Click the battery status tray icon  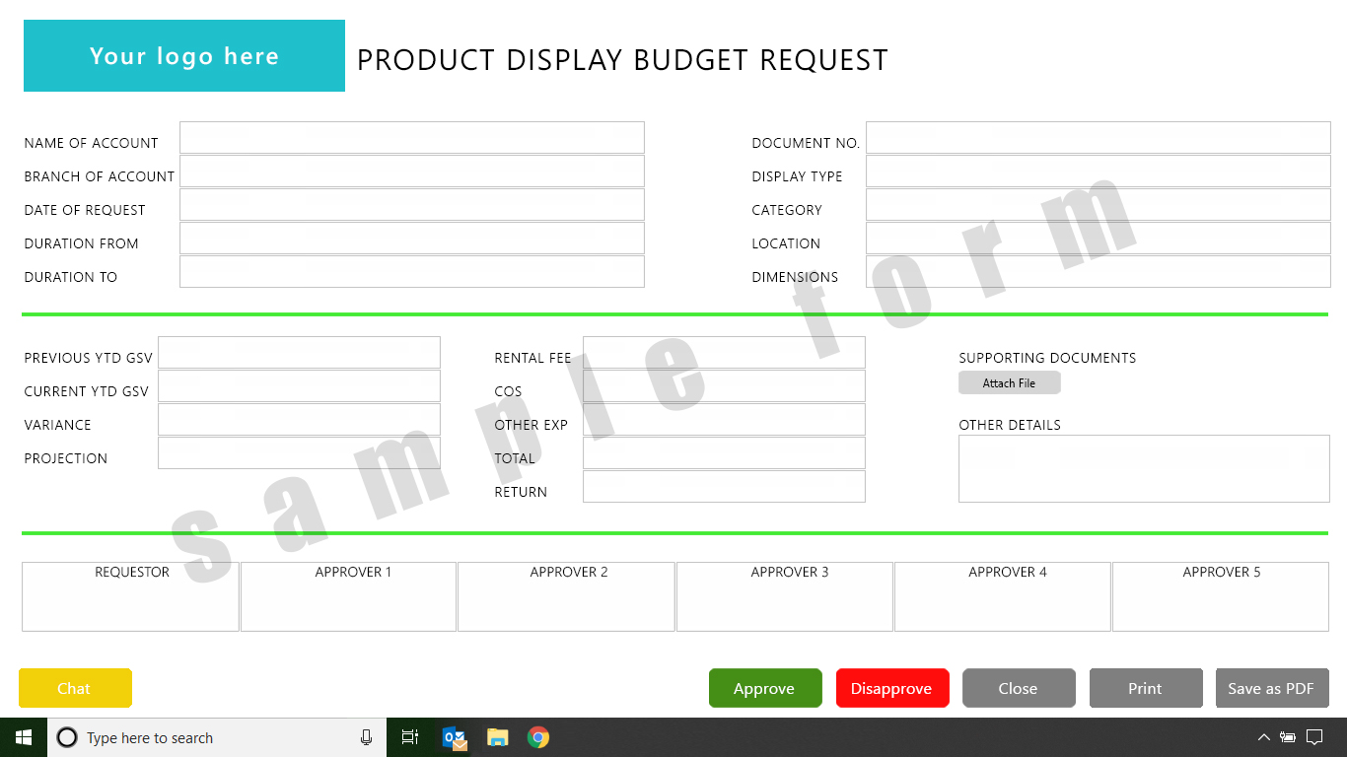[1288, 737]
